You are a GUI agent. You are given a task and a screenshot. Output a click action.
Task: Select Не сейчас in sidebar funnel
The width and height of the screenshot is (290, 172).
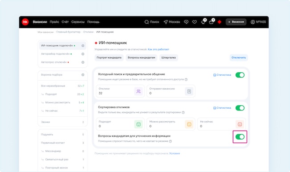(62, 111)
